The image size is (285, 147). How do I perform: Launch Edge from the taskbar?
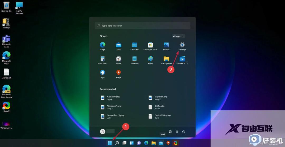tap(146, 143)
